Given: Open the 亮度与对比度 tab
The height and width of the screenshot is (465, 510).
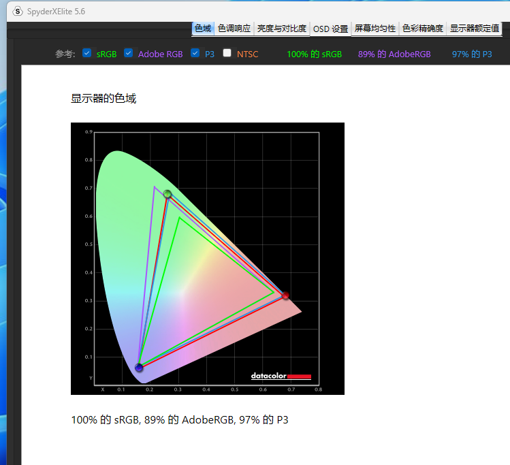Looking at the screenshot, I should (282, 29).
